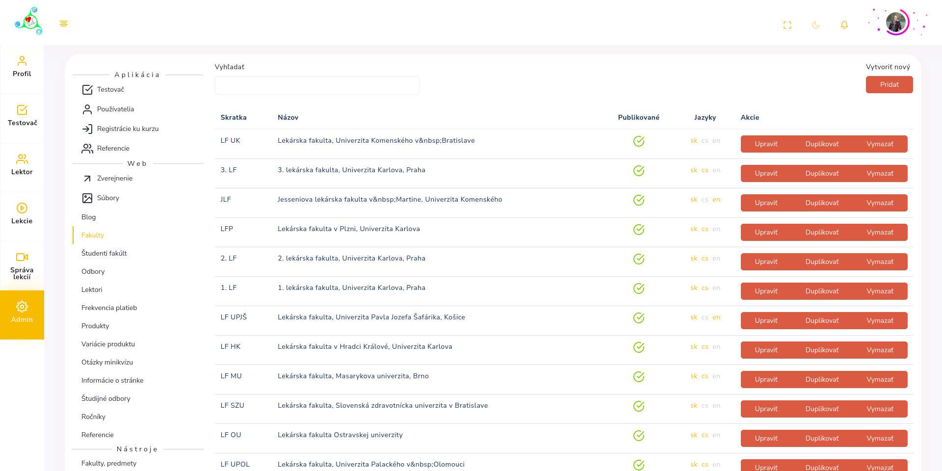This screenshot has width=942, height=471.
Task: Switch to dark mode with the moon icon
Action: coord(816,25)
